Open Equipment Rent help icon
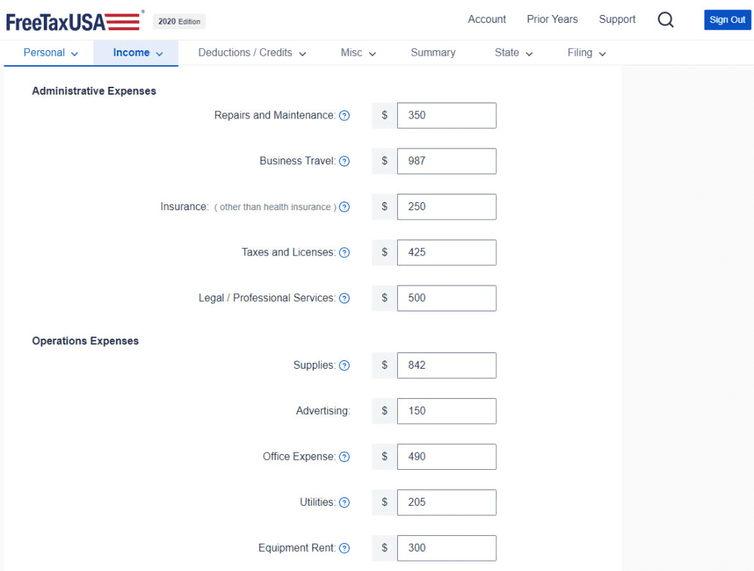The width and height of the screenshot is (754, 571). pos(344,548)
